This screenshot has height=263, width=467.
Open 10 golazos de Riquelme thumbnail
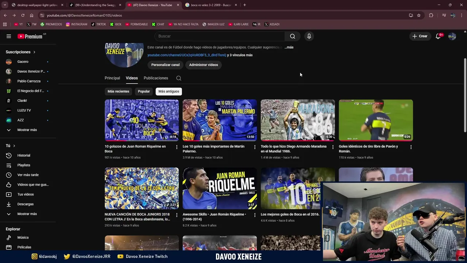click(x=142, y=120)
